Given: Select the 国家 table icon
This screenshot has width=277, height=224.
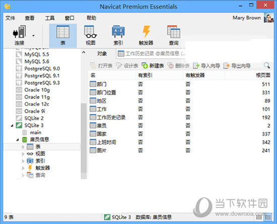Looking at the screenshot, I should coord(93,134).
